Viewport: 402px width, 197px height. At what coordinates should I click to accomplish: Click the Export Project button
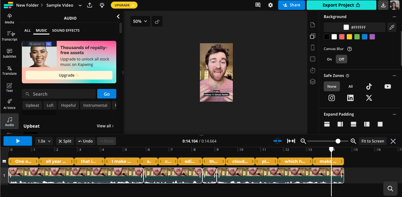(x=341, y=5)
